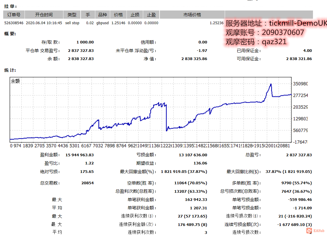Screen dimensions: 327x235
Task: Click the 订单号 column header
Action: click(14, 15)
